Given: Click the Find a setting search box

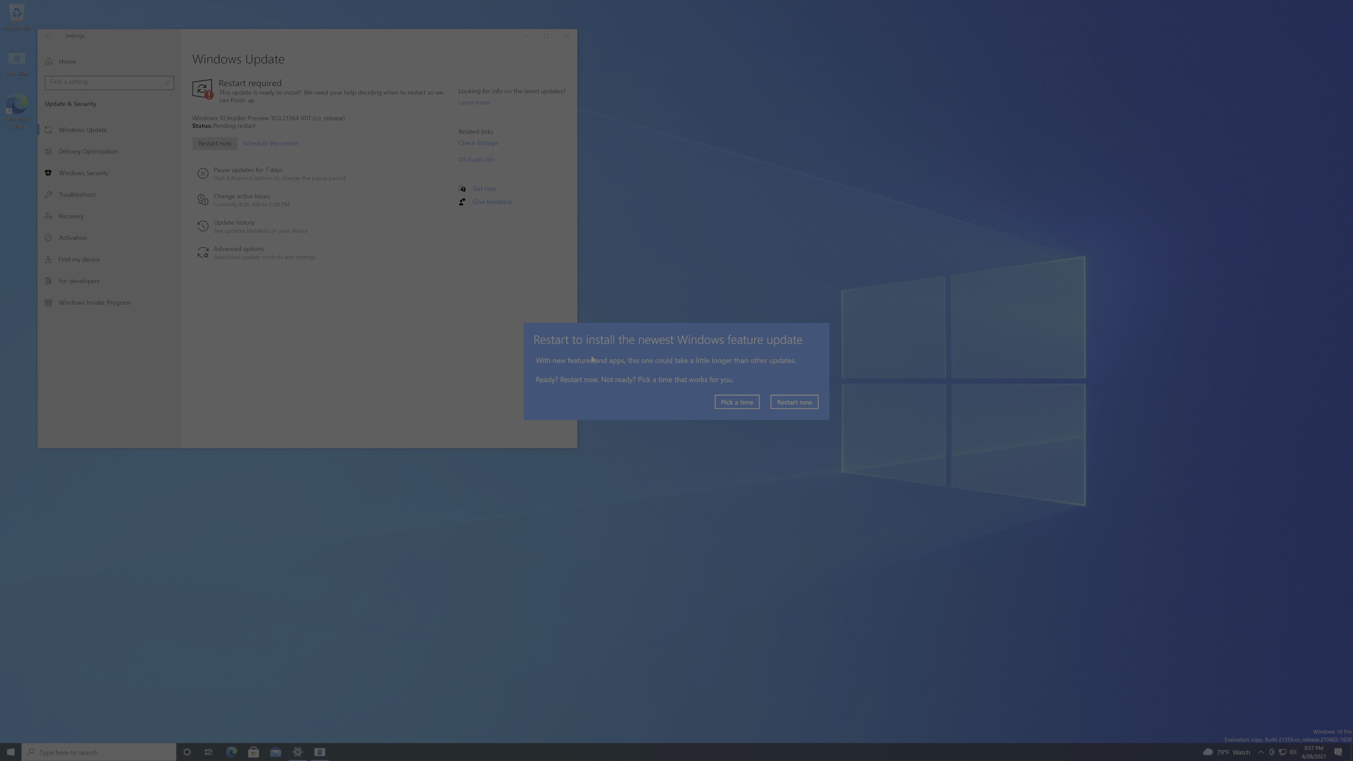Looking at the screenshot, I should pyautogui.click(x=105, y=82).
